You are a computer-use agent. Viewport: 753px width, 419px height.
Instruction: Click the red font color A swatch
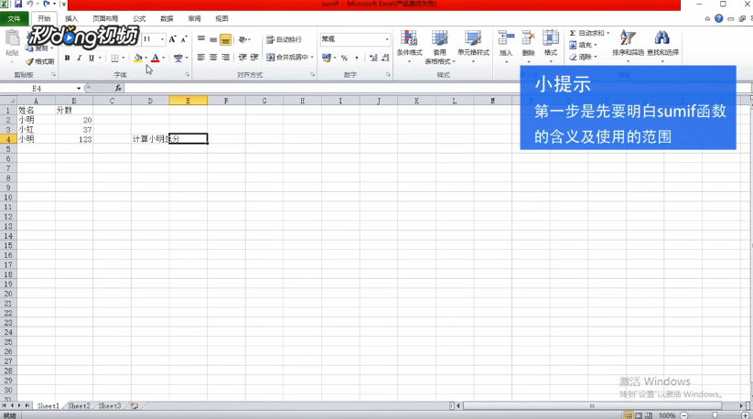pos(156,58)
